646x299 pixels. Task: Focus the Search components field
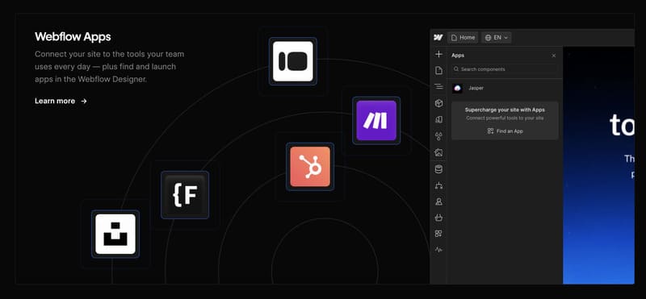pos(505,69)
